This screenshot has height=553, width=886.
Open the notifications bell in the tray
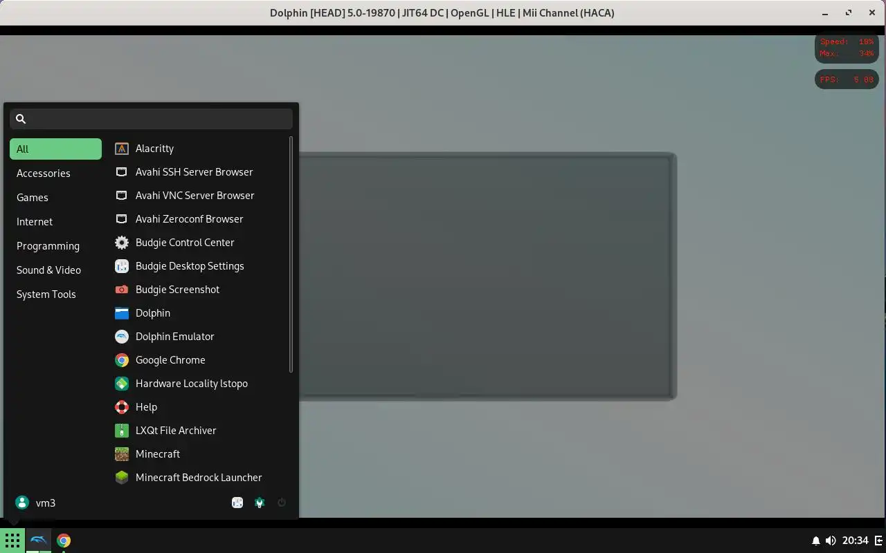816,541
